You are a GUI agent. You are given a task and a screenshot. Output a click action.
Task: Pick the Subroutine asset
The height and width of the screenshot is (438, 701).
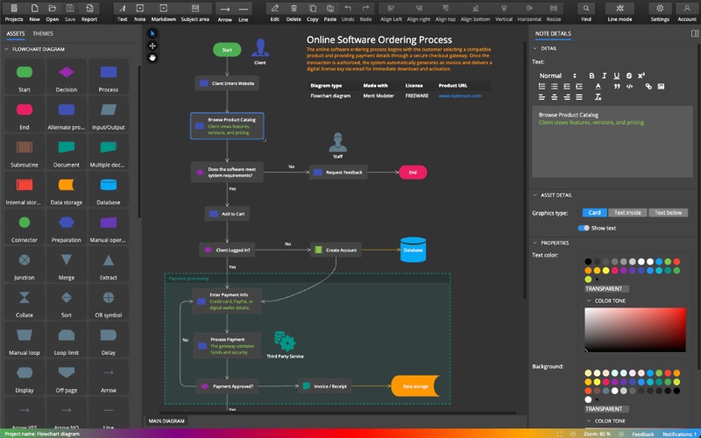point(25,147)
